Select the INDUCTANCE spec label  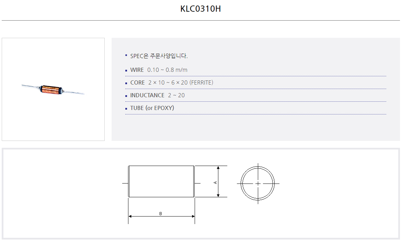(147, 95)
